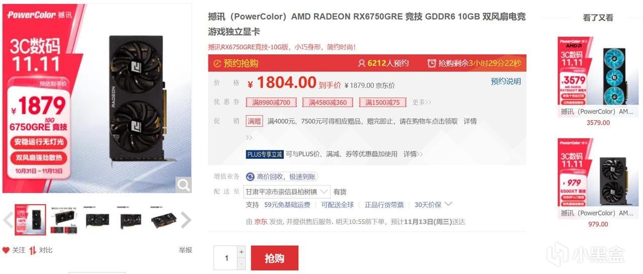
Task: Select the second product thumbnail
Action: (x=65, y=220)
